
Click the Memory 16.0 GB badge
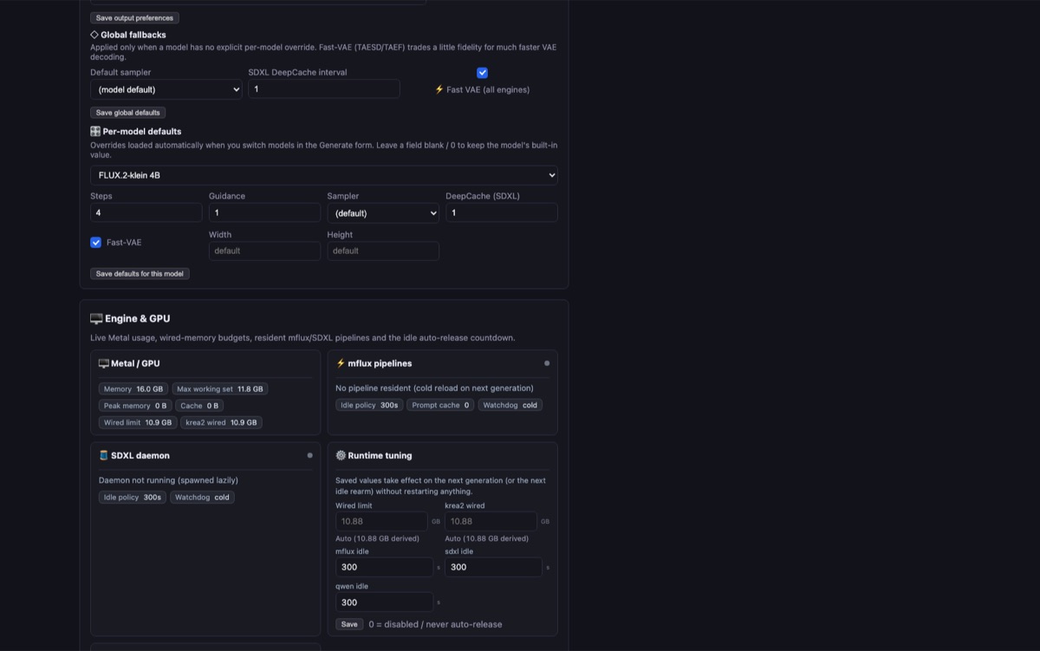coord(133,389)
